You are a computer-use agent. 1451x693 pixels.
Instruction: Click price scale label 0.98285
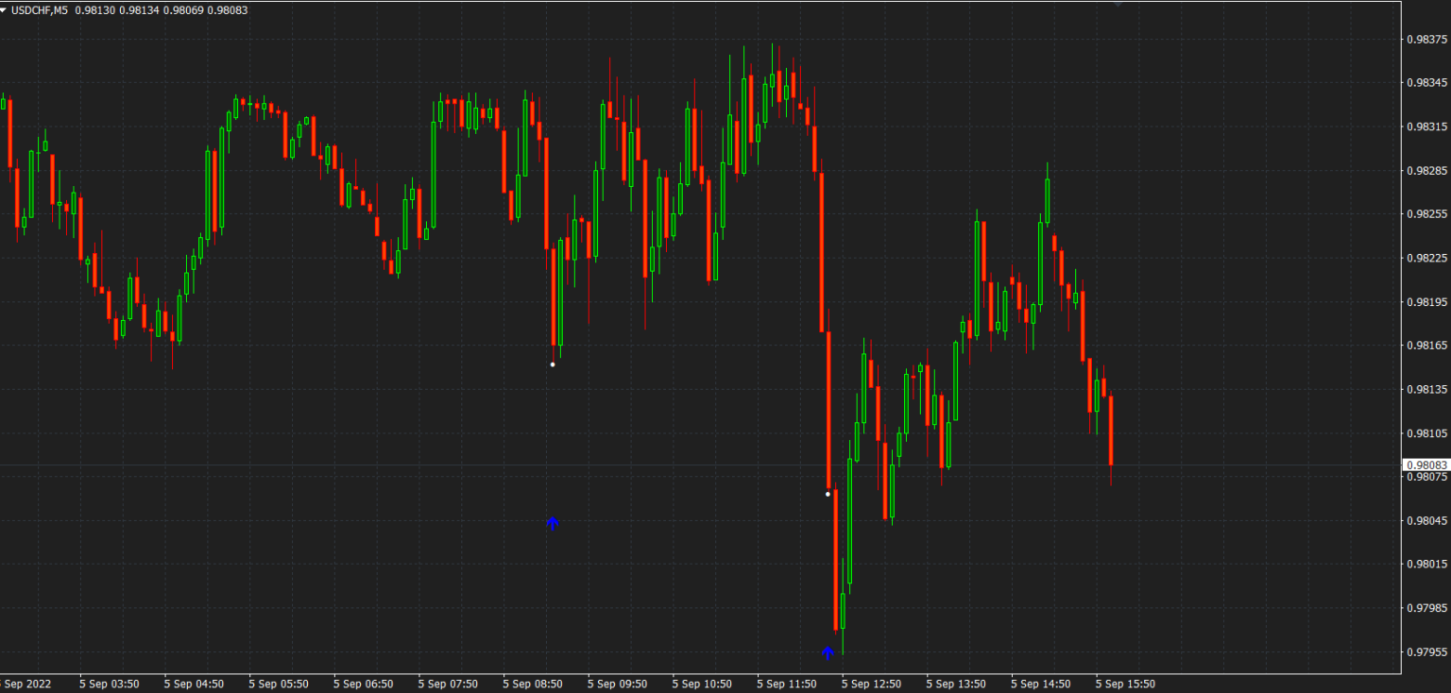[x=1426, y=171]
